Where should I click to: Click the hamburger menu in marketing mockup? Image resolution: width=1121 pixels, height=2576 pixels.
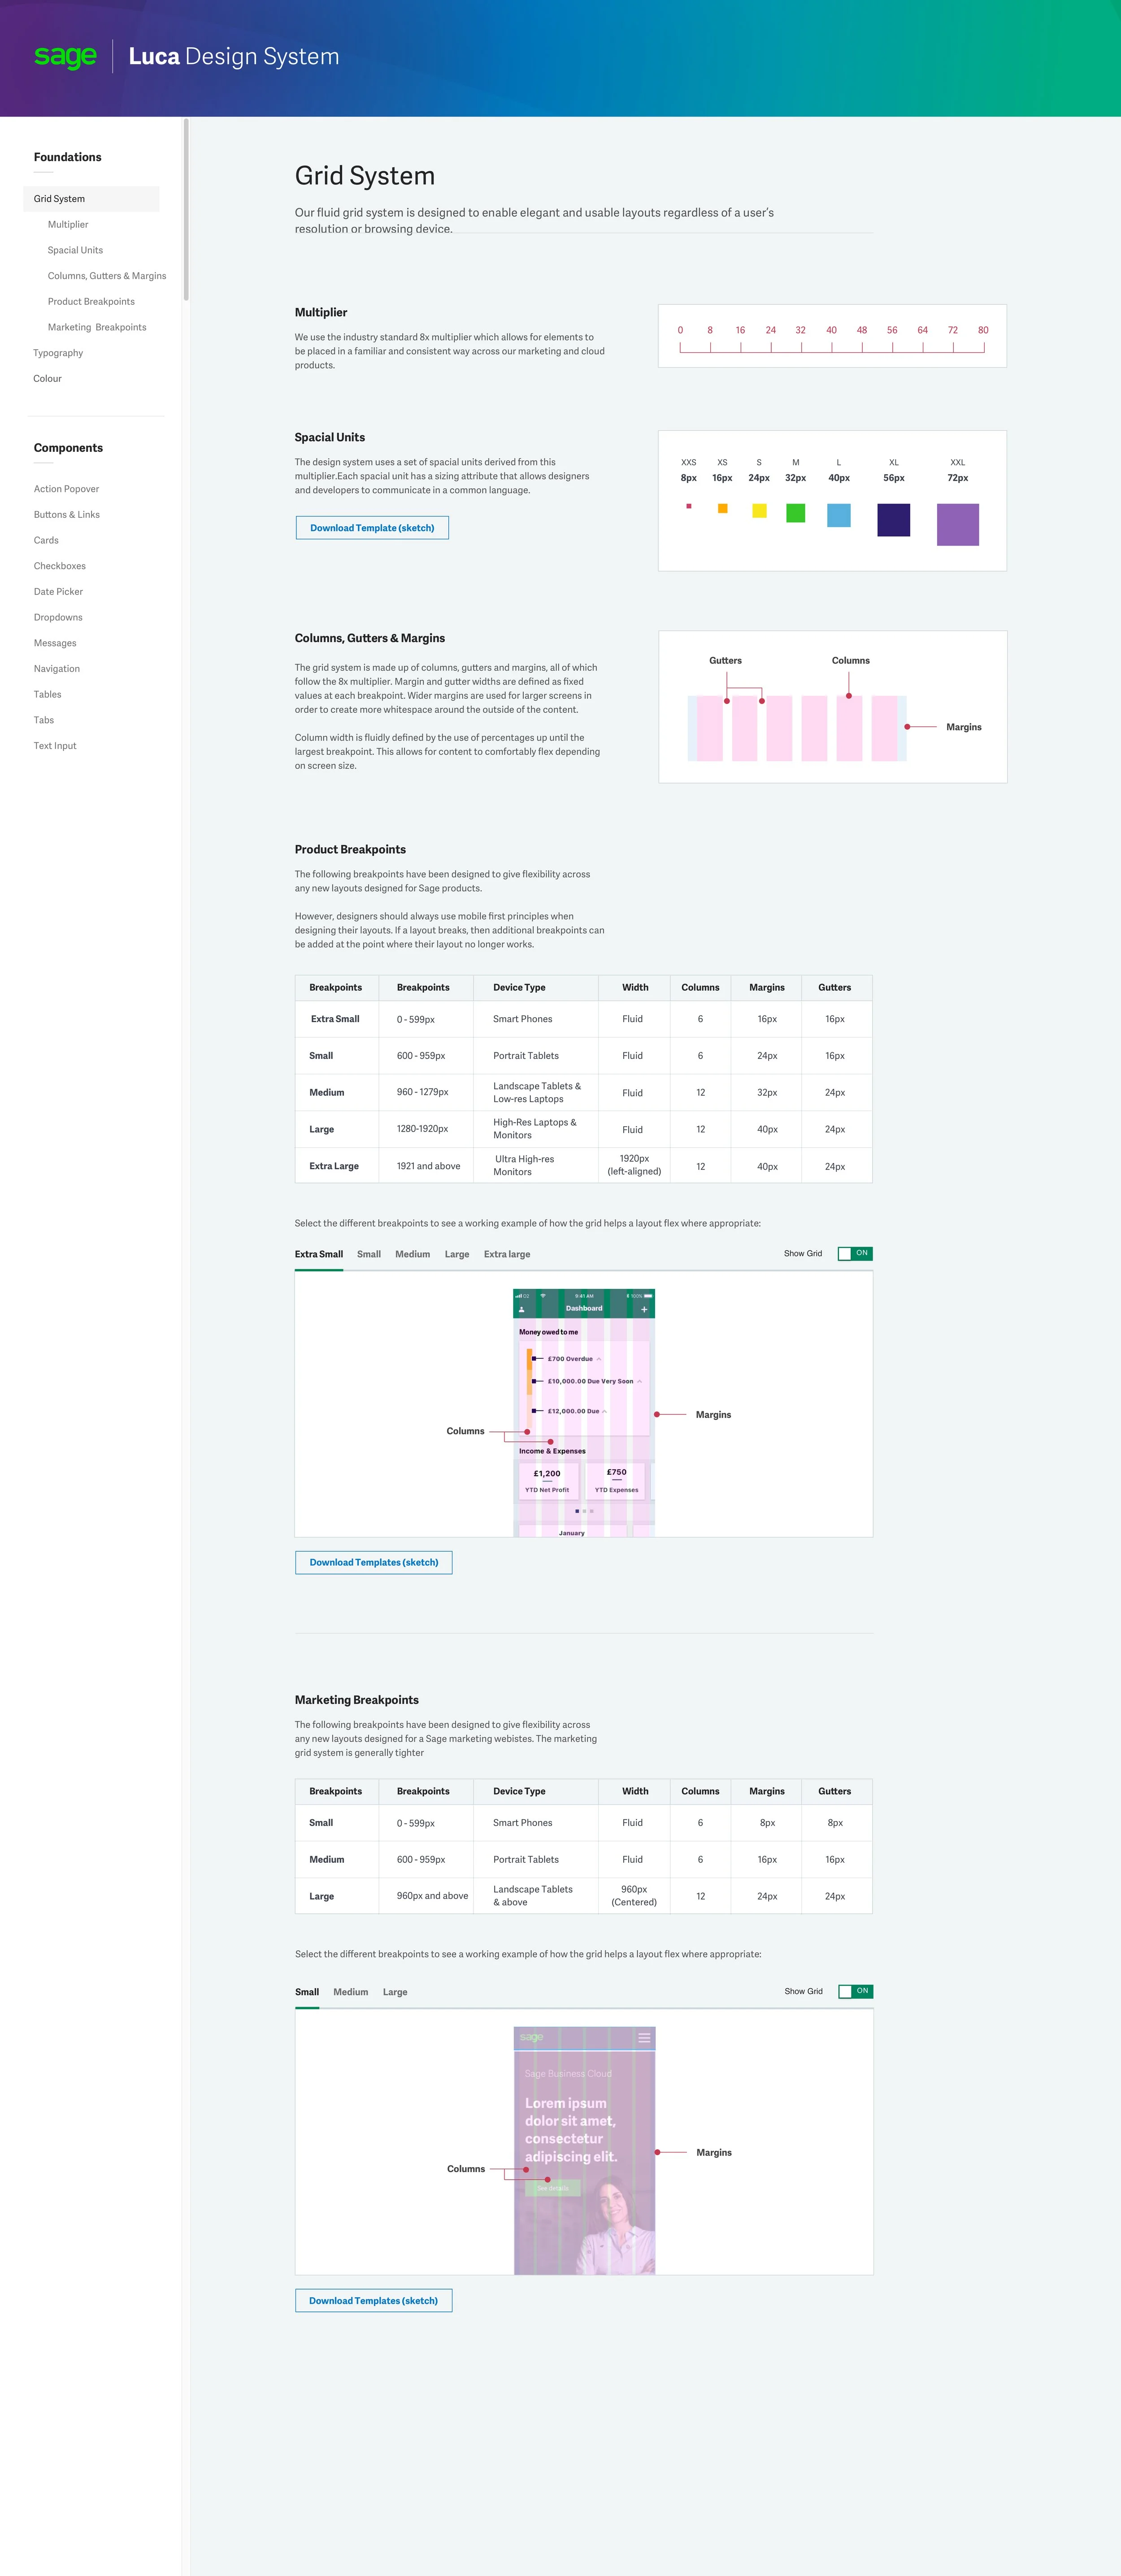(x=644, y=2037)
